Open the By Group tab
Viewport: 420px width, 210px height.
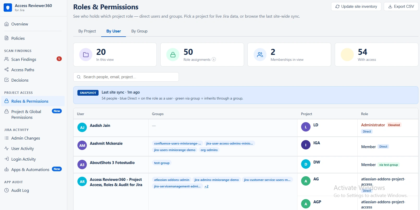pos(139,31)
